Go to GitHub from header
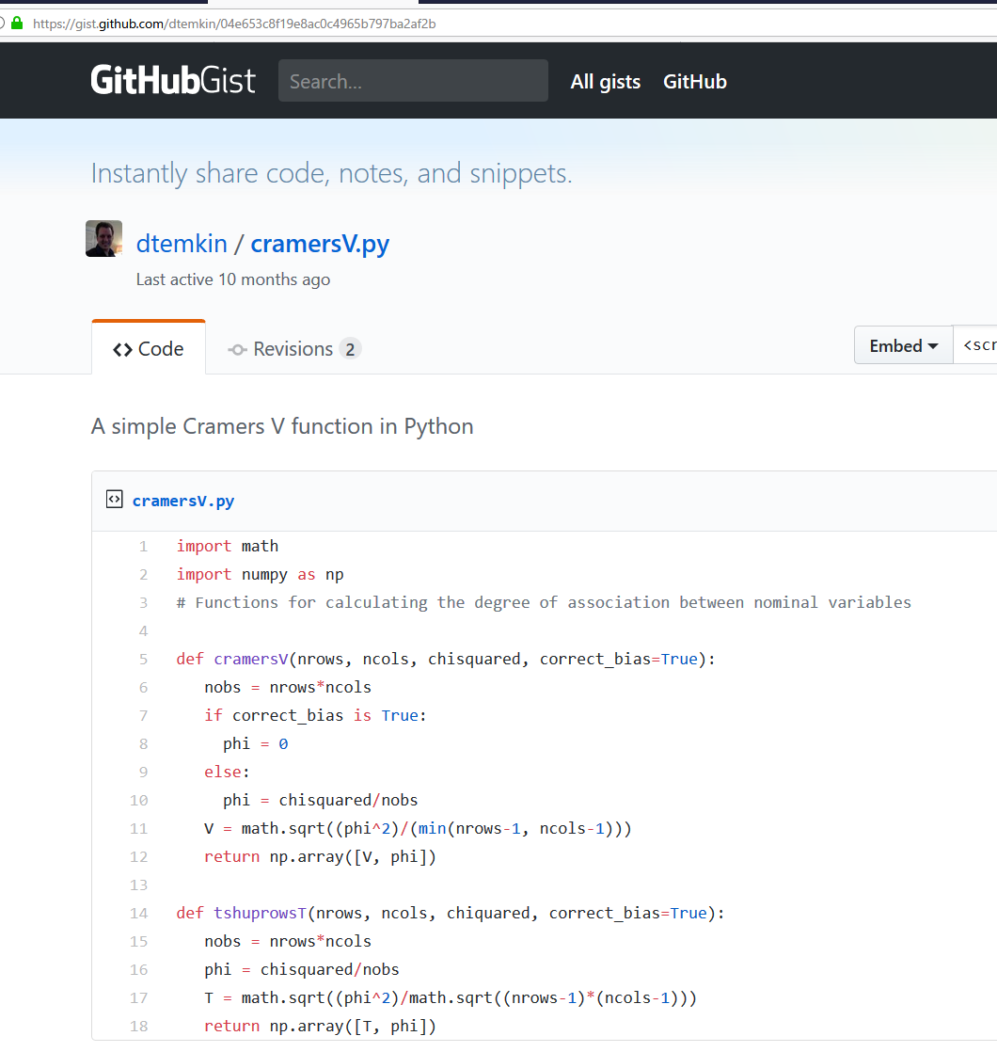Image resolution: width=997 pixels, height=1052 pixels. pos(695,81)
